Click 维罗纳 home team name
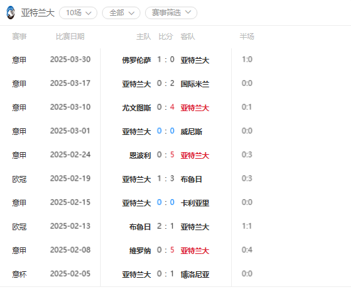The height and width of the screenshot is (293, 351). click(140, 251)
